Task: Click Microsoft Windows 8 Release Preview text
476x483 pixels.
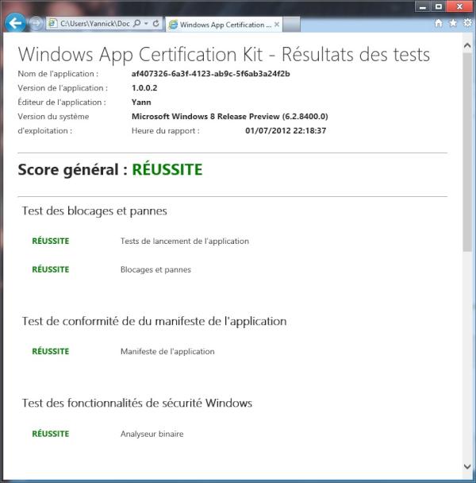Action: click(x=230, y=117)
